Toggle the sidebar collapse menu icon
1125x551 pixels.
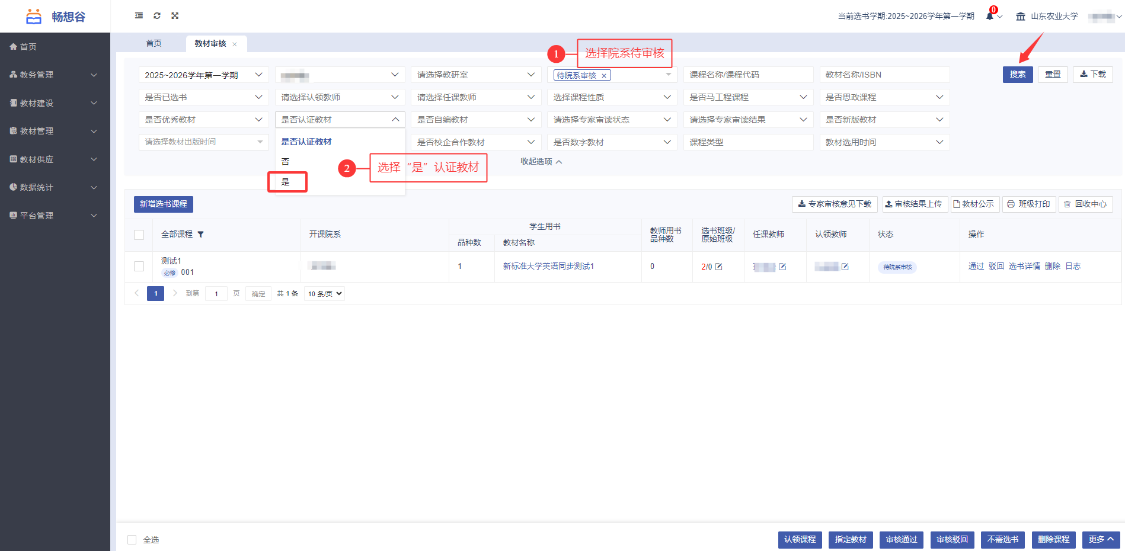(139, 16)
